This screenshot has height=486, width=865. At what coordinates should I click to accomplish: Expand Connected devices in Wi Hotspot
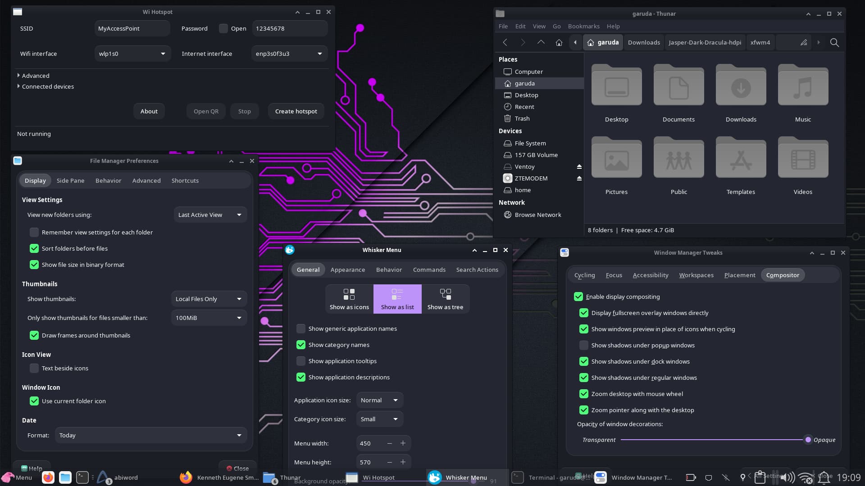click(46, 86)
